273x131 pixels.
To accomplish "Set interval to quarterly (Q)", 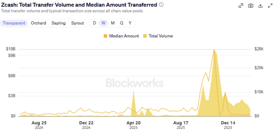I will 122,23.
